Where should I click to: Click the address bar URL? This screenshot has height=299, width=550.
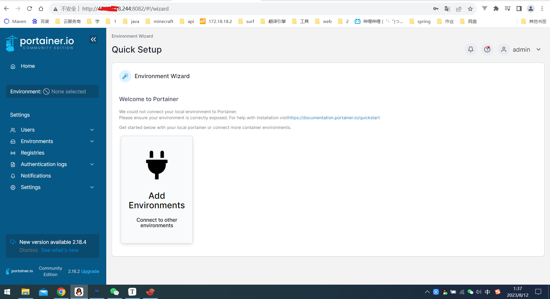(126, 9)
